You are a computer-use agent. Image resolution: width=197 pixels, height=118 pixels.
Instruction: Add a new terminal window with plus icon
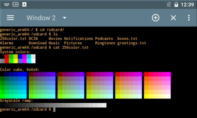coord(155,18)
